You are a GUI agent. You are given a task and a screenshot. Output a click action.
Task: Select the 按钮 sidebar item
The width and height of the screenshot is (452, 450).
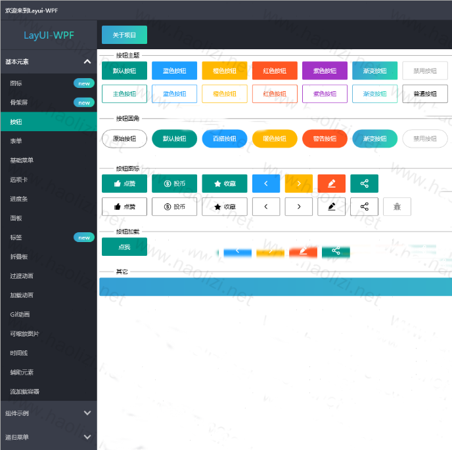point(49,122)
